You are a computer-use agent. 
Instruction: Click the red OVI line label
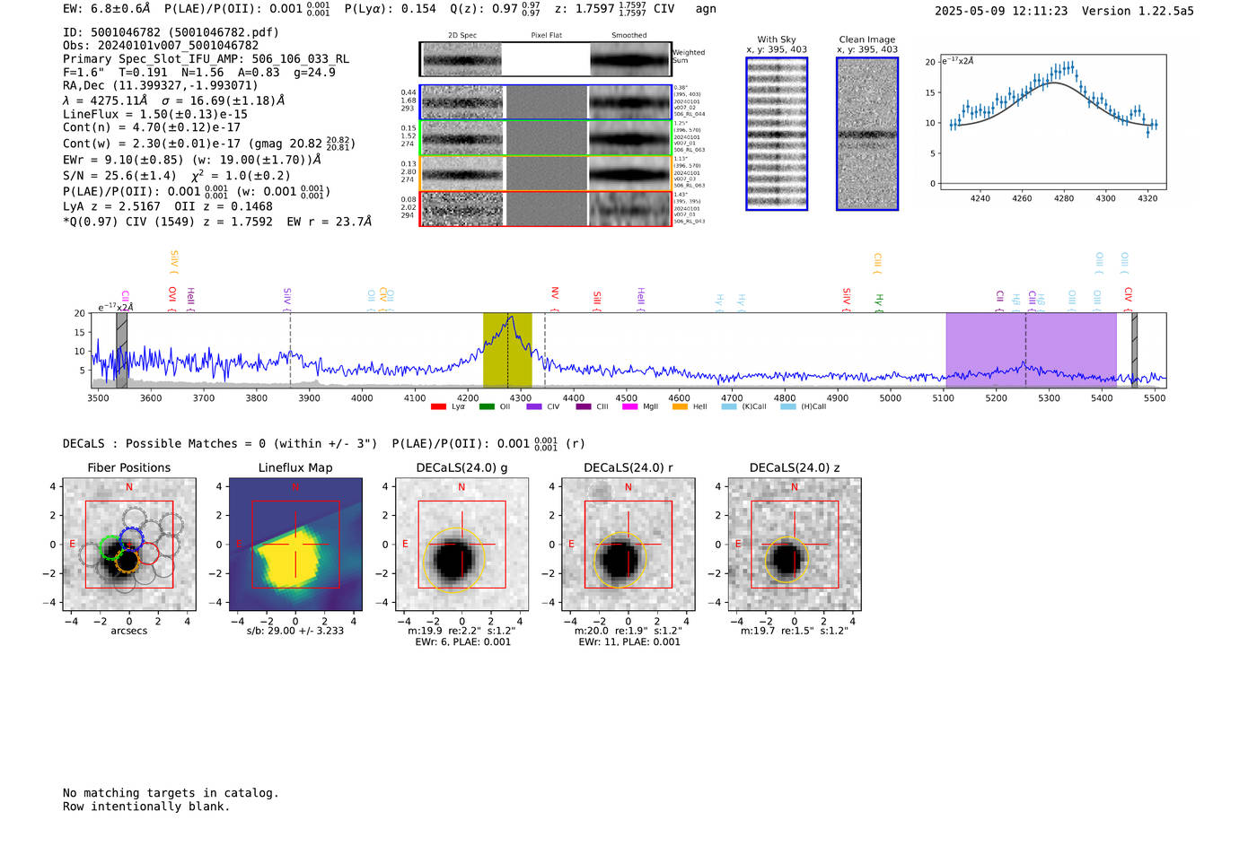172,299
